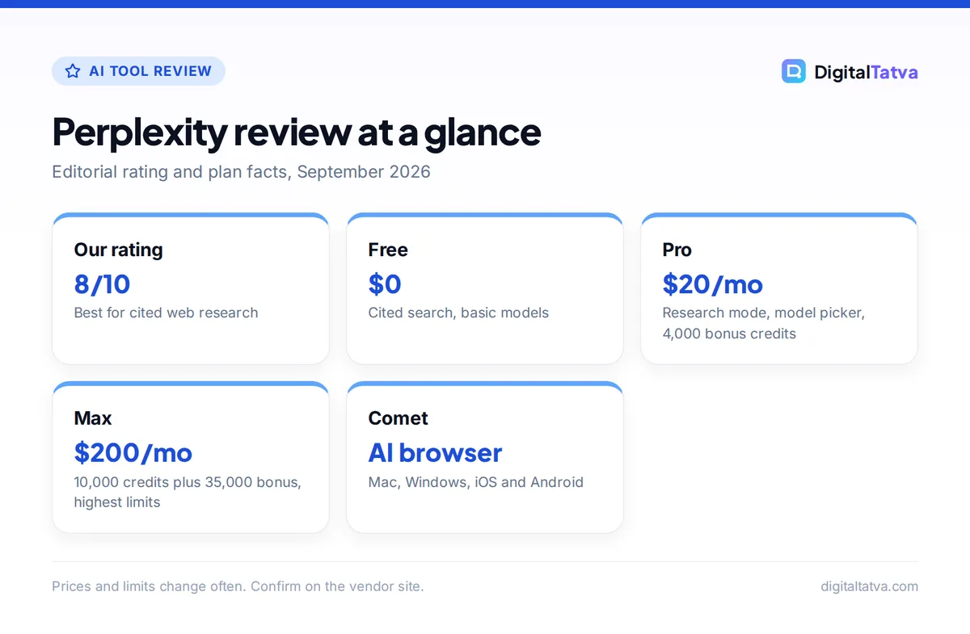Click '4,000 bonus credits' text
Viewport: 970px width, 634px height.
tap(729, 334)
